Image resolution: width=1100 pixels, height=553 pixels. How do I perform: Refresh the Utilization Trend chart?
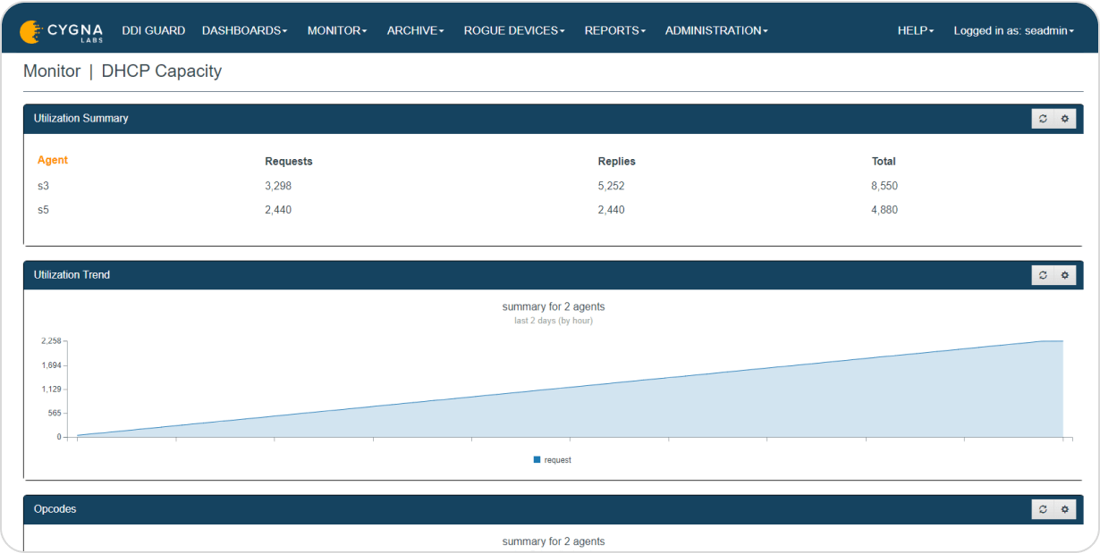1042,274
